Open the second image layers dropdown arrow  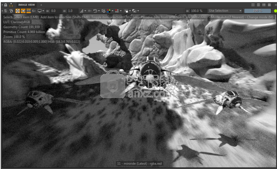[x=138, y=11]
